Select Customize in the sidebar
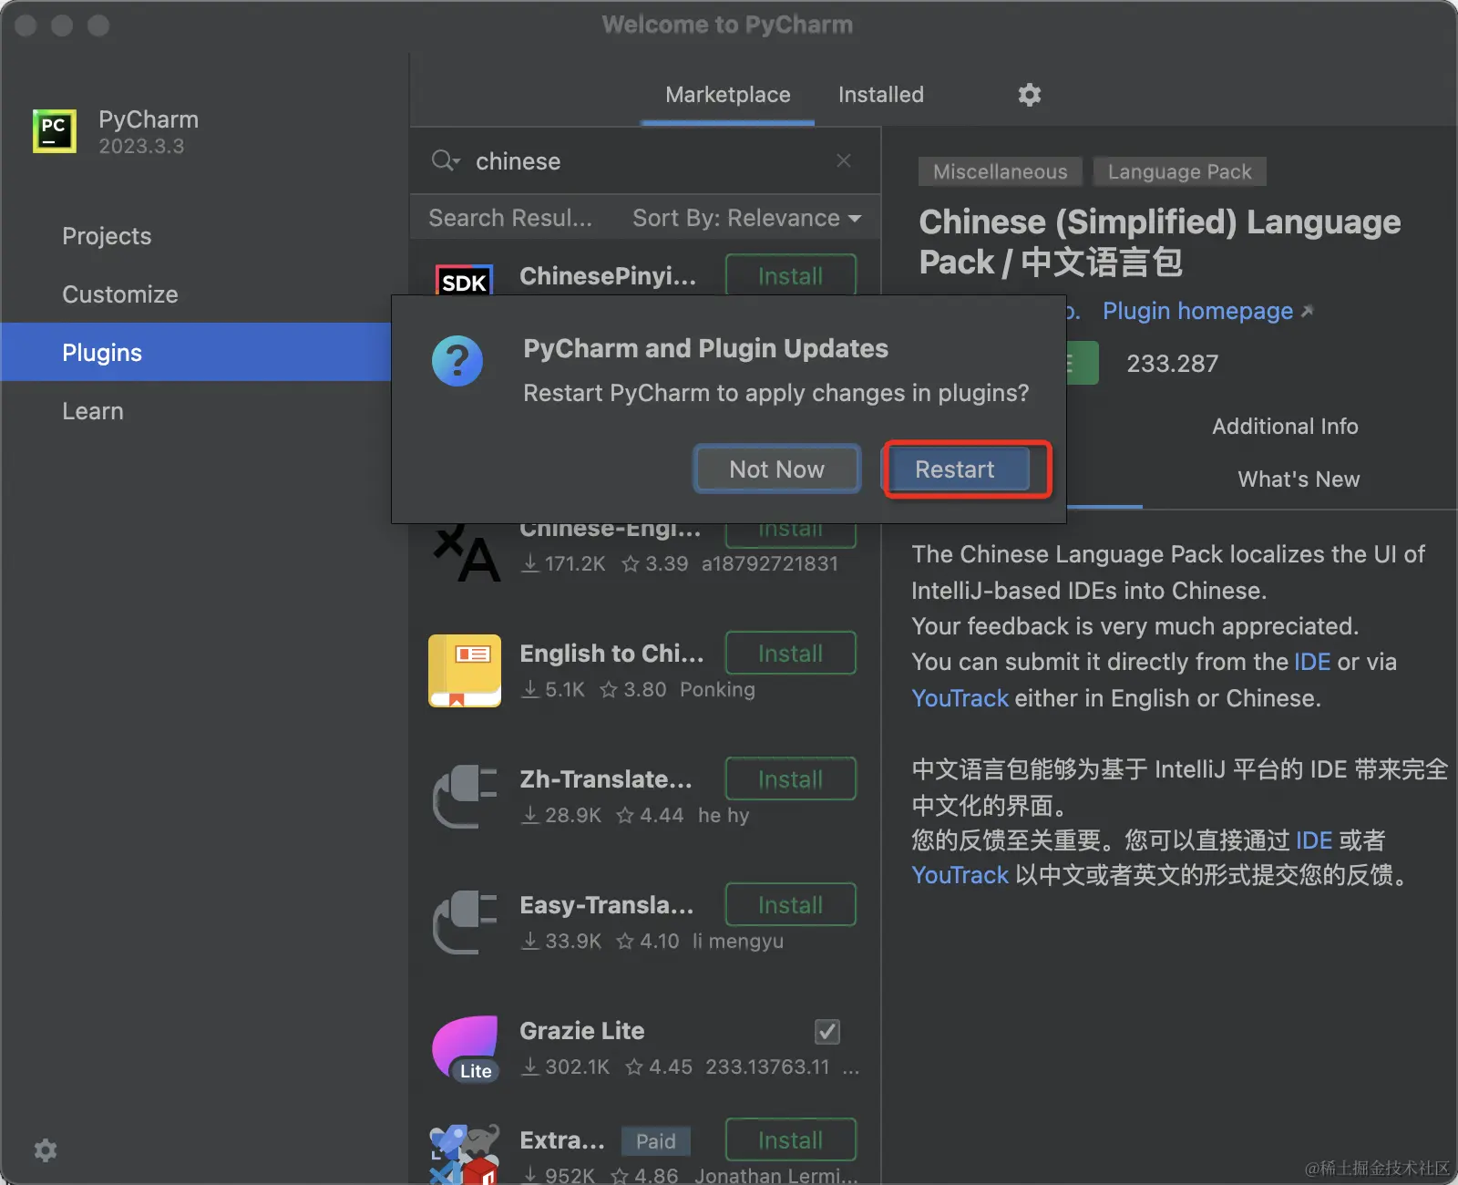Screen dimensions: 1458x1185 tap(120, 294)
